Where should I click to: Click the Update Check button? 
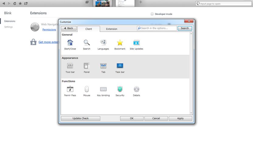click(x=81, y=118)
